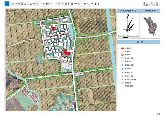Click the 相对位置图 panel header
The width and height of the screenshot is (165, 116).
coord(150,11)
